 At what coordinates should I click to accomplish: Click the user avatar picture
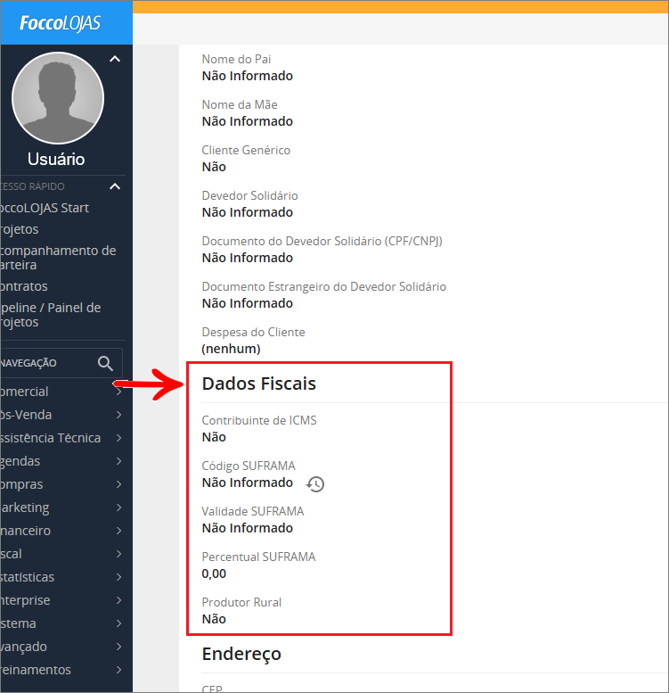(x=58, y=98)
